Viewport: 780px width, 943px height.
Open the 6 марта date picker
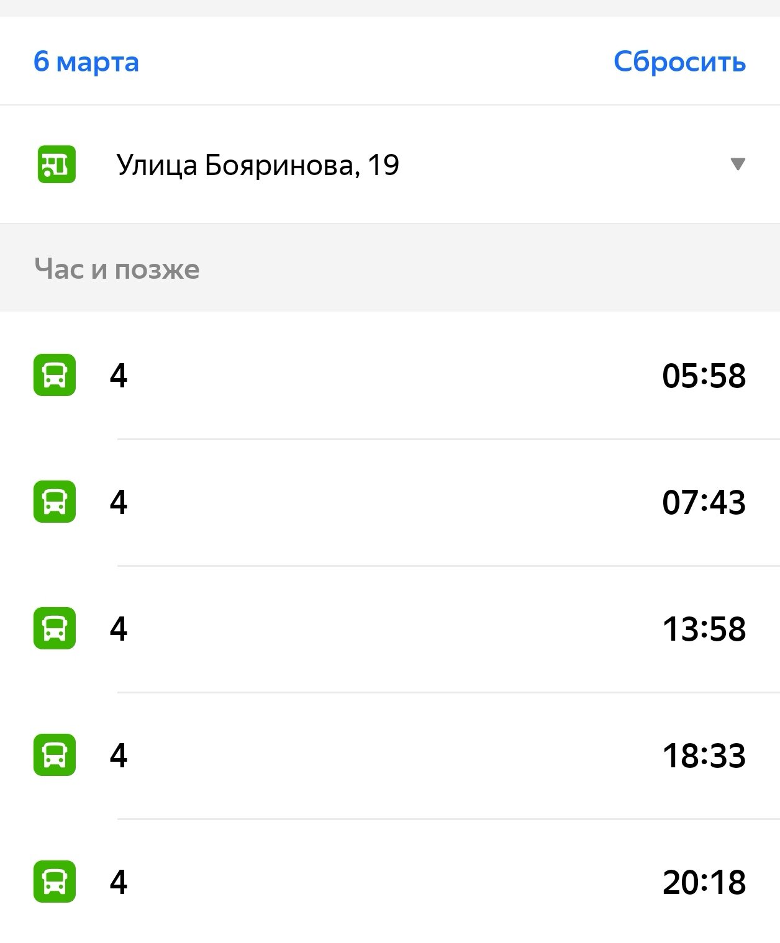click(86, 61)
